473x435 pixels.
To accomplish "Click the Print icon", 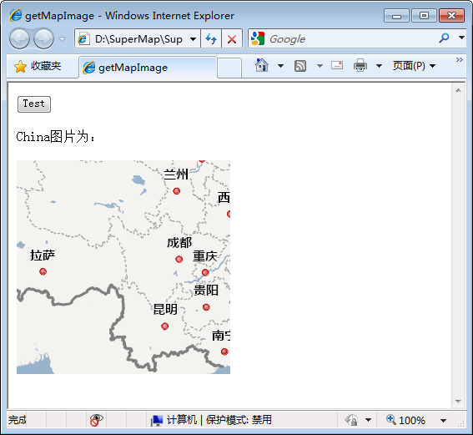I will pos(360,65).
